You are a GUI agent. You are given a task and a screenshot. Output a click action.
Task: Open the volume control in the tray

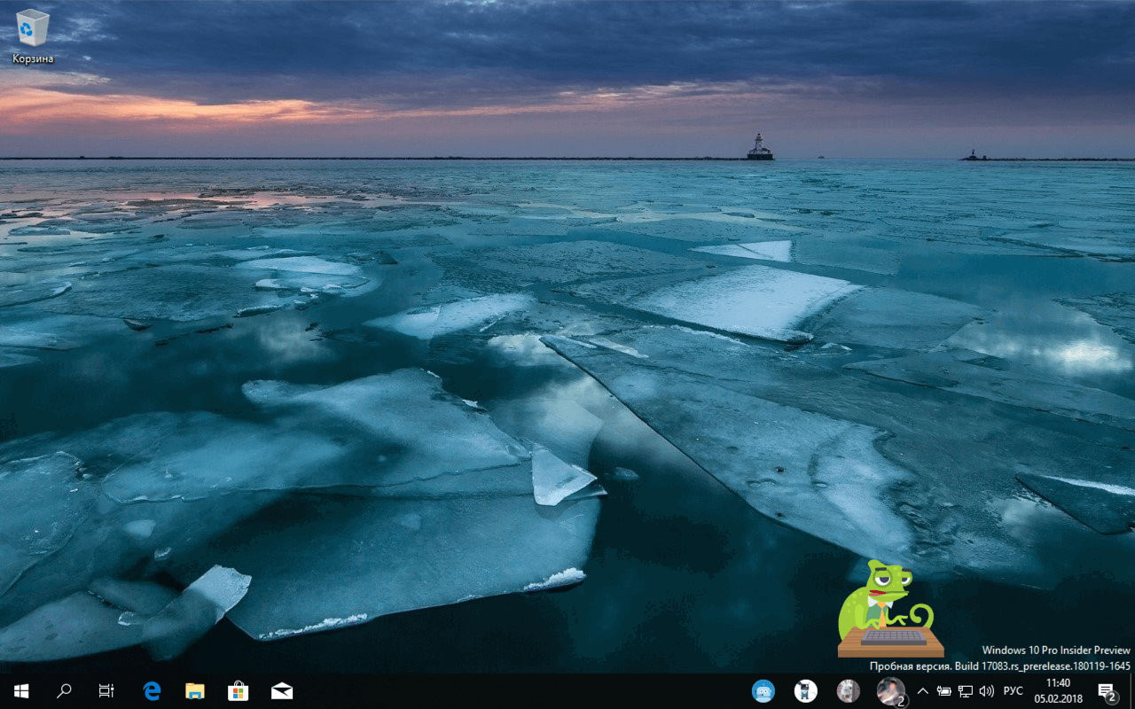click(986, 690)
